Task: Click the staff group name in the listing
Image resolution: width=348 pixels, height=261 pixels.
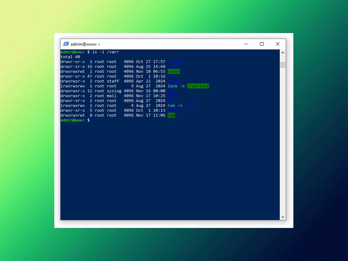Action: click(113, 81)
